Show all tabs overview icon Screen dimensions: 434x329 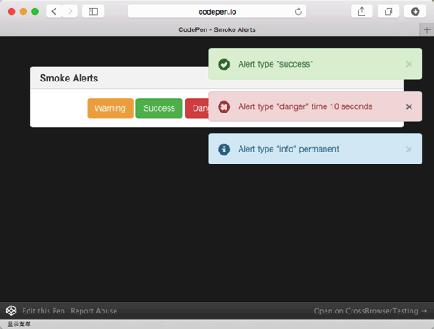tap(389, 11)
